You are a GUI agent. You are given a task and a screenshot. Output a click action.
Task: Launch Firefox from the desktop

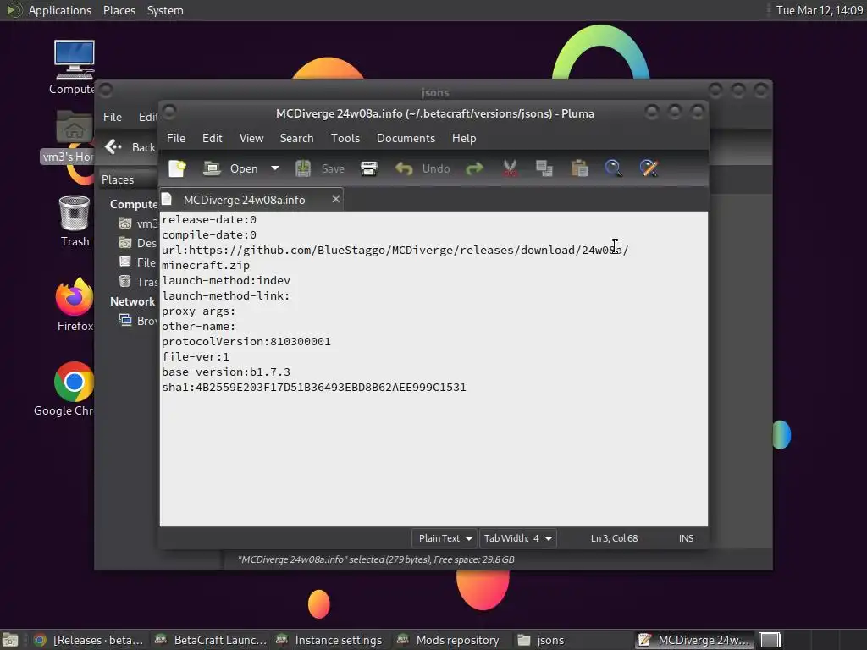coord(75,305)
